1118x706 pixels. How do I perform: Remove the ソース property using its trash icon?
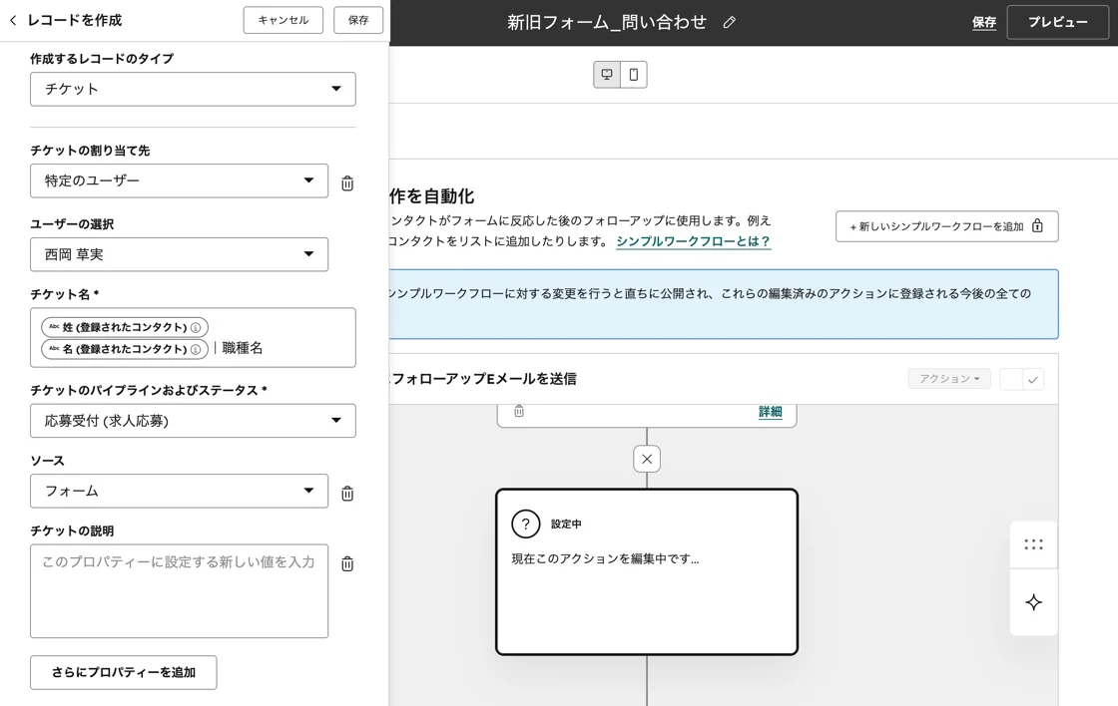(x=346, y=491)
